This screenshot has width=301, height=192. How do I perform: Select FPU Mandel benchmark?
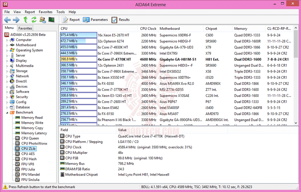[31, 175]
